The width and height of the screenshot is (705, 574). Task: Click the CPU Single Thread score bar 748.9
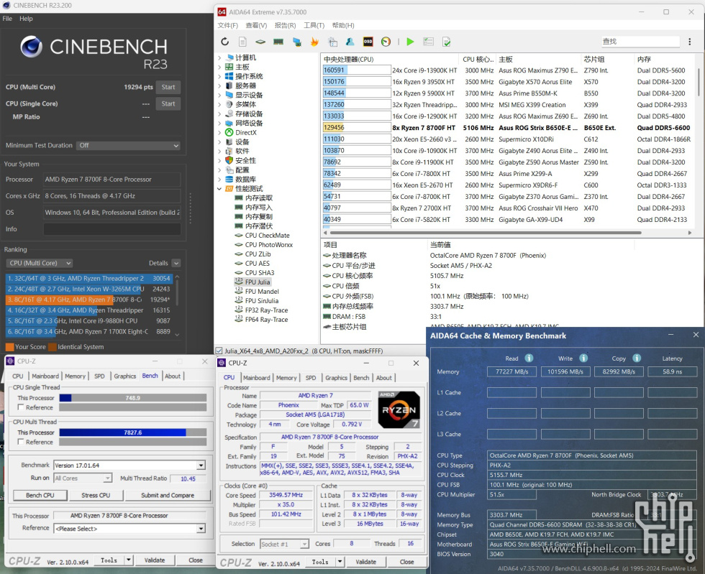click(x=132, y=397)
